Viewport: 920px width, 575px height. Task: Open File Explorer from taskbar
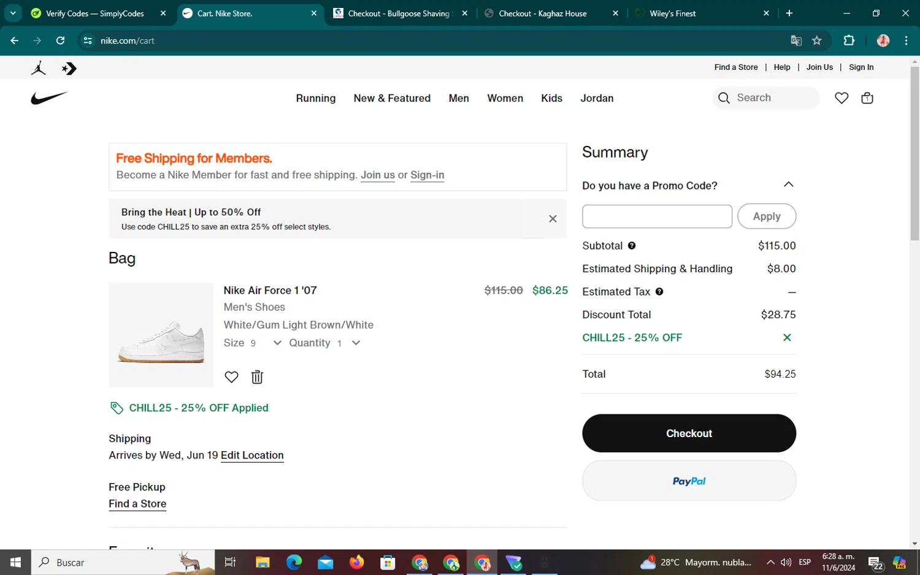[x=263, y=562]
